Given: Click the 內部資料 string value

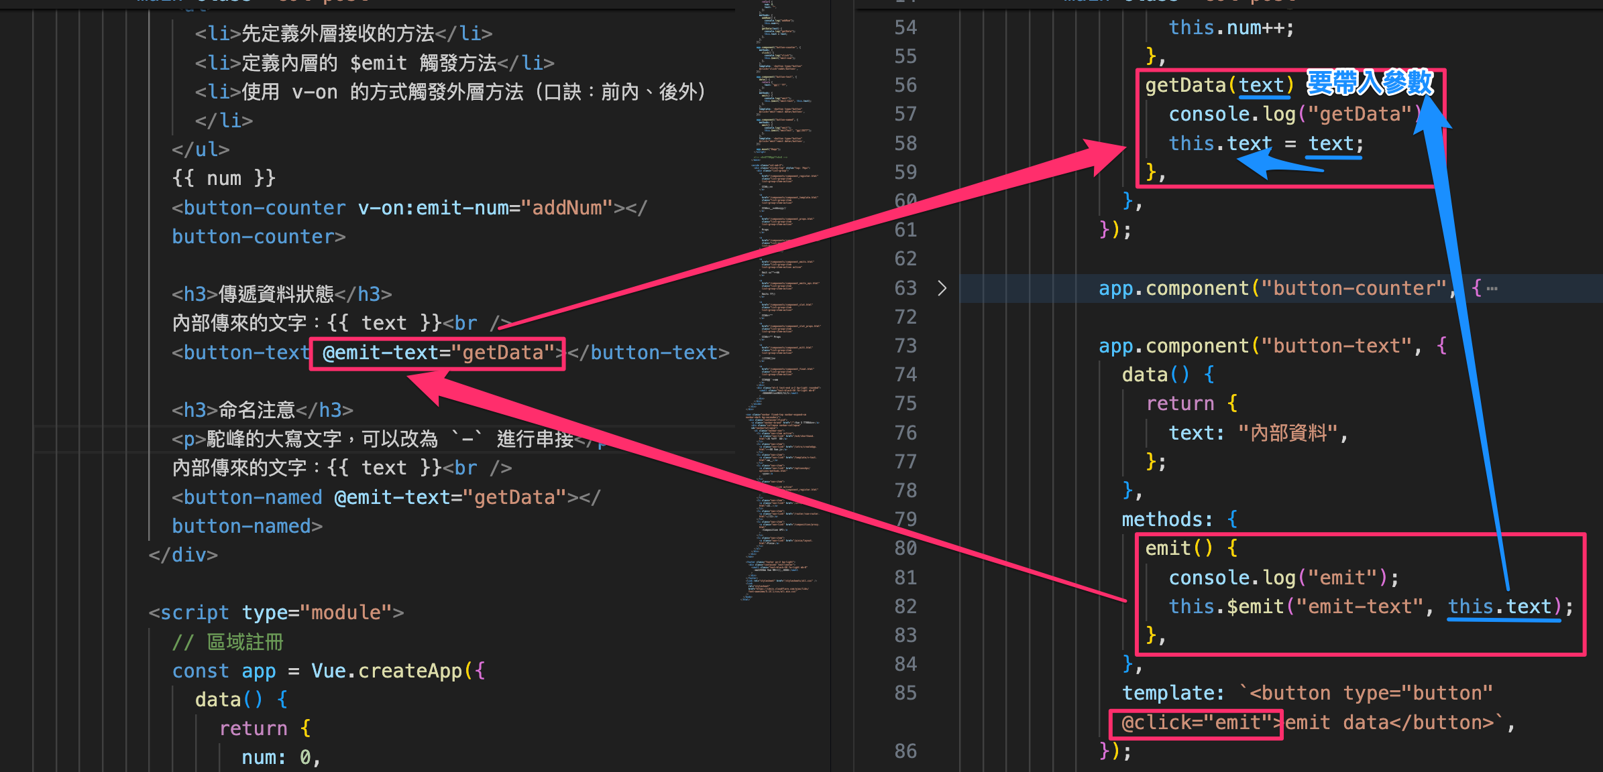Looking at the screenshot, I should click(x=1288, y=433).
